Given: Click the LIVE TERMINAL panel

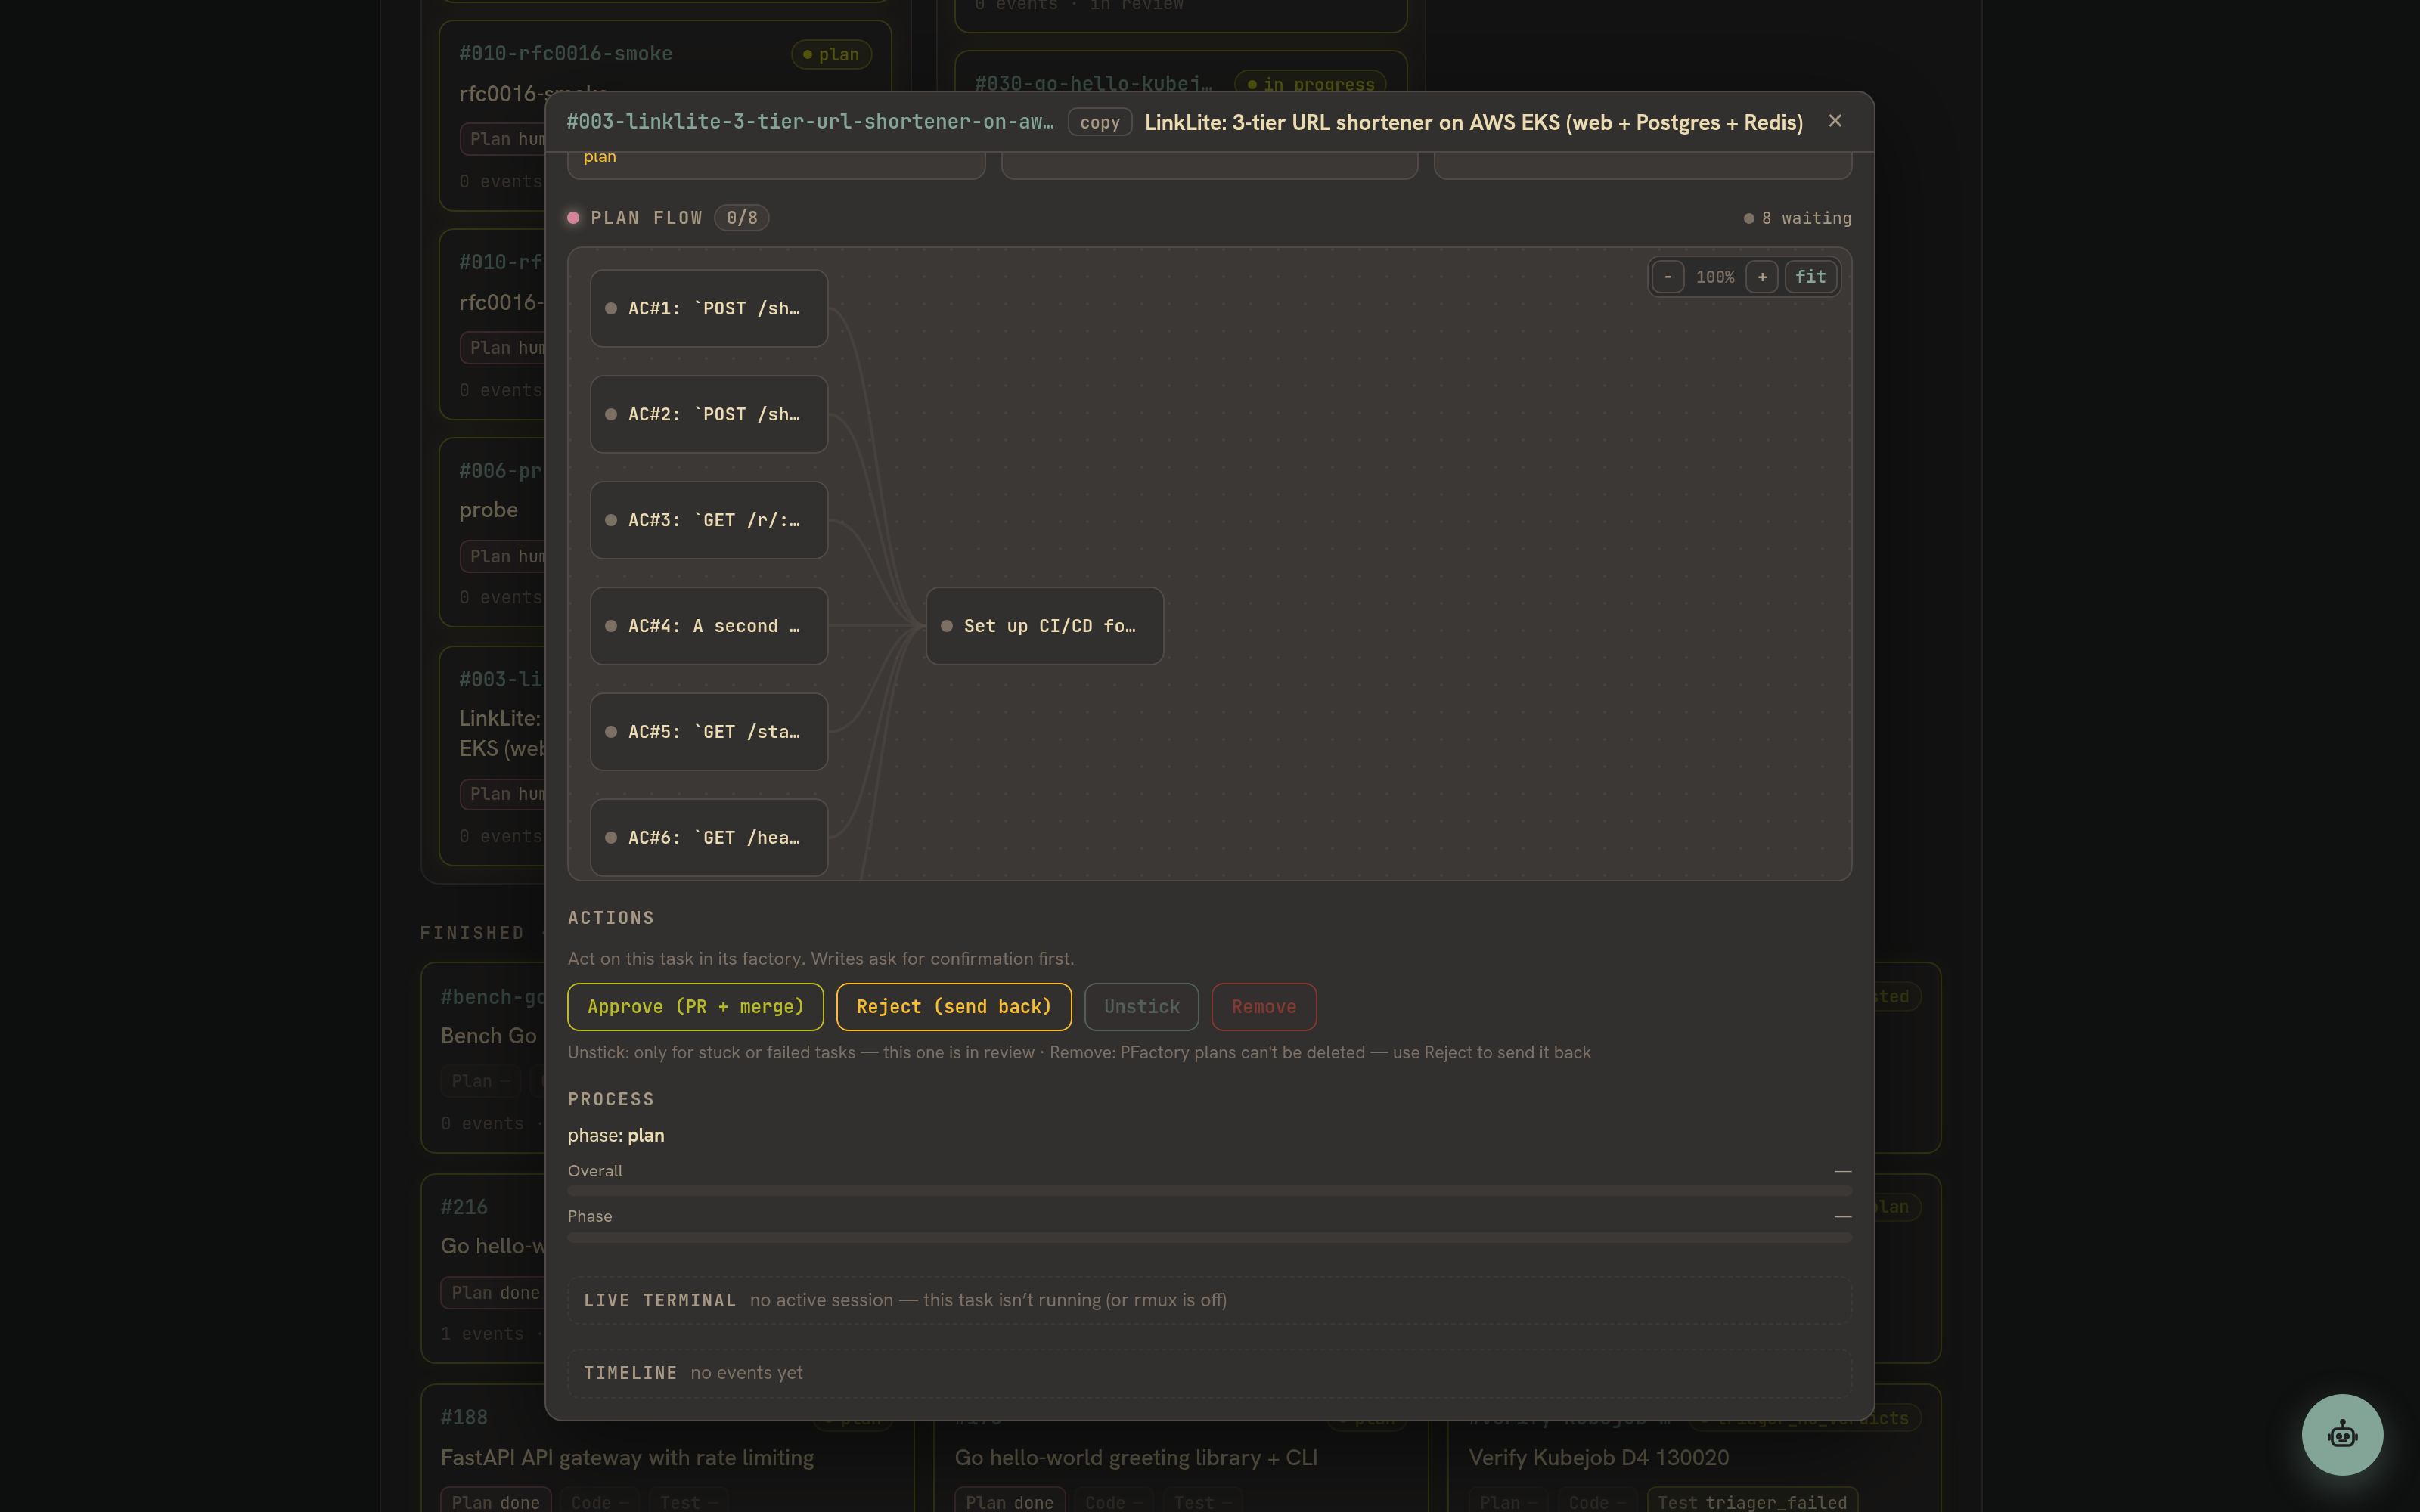Looking at the screenshot, I should point(1210,1300).
